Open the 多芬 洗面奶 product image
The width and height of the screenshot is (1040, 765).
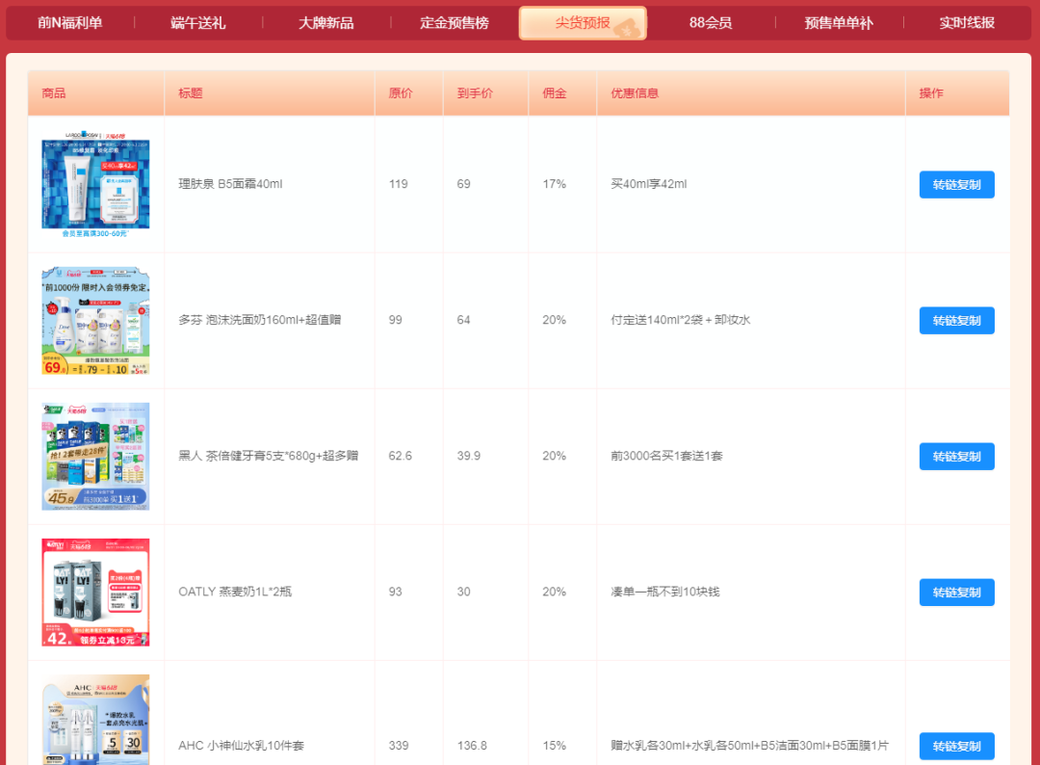coord(95,321)
